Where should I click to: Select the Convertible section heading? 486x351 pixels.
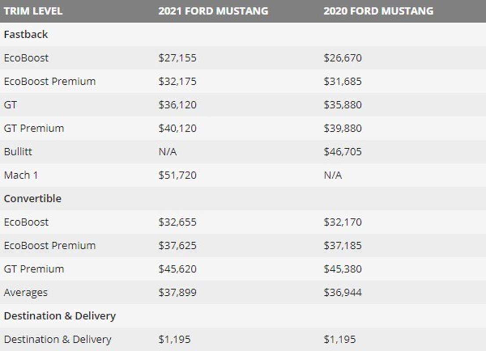(33, 198)
